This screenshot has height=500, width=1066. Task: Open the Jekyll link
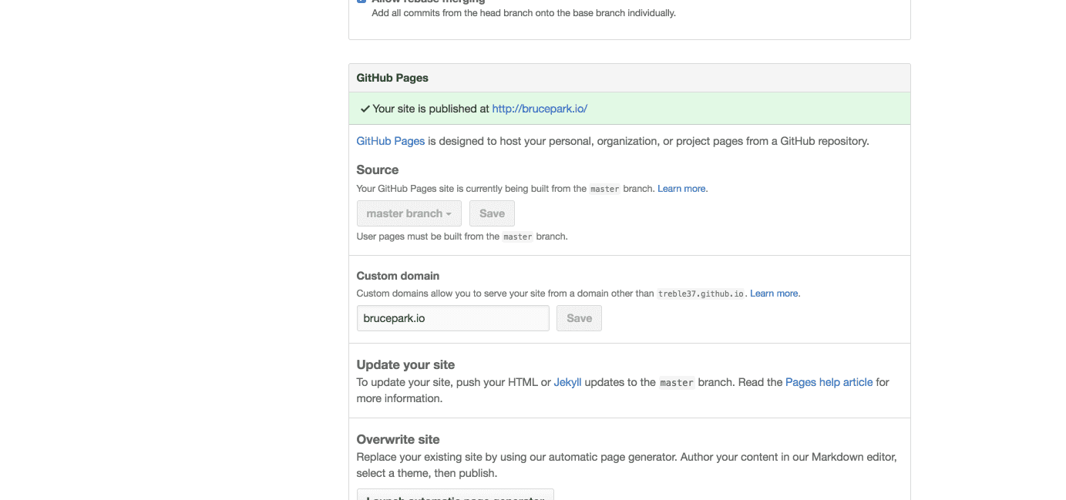(x=567, y=382)
